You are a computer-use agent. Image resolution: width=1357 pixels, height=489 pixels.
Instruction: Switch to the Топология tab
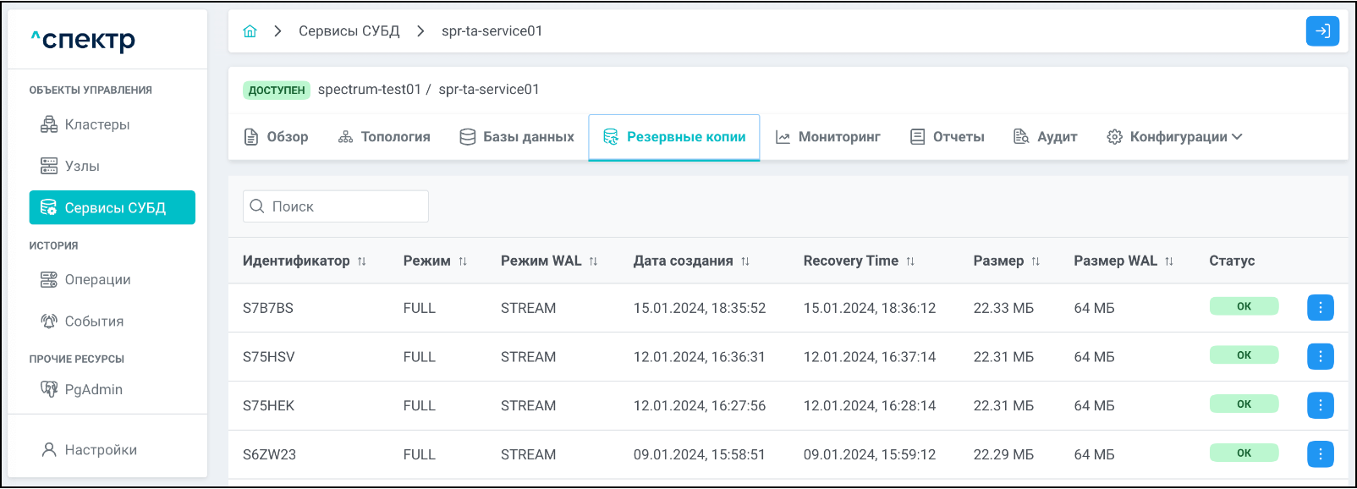coord(384,137)
